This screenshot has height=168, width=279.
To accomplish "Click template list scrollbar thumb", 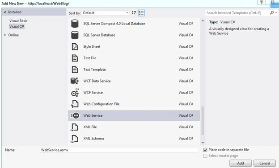I will [203, 121].
